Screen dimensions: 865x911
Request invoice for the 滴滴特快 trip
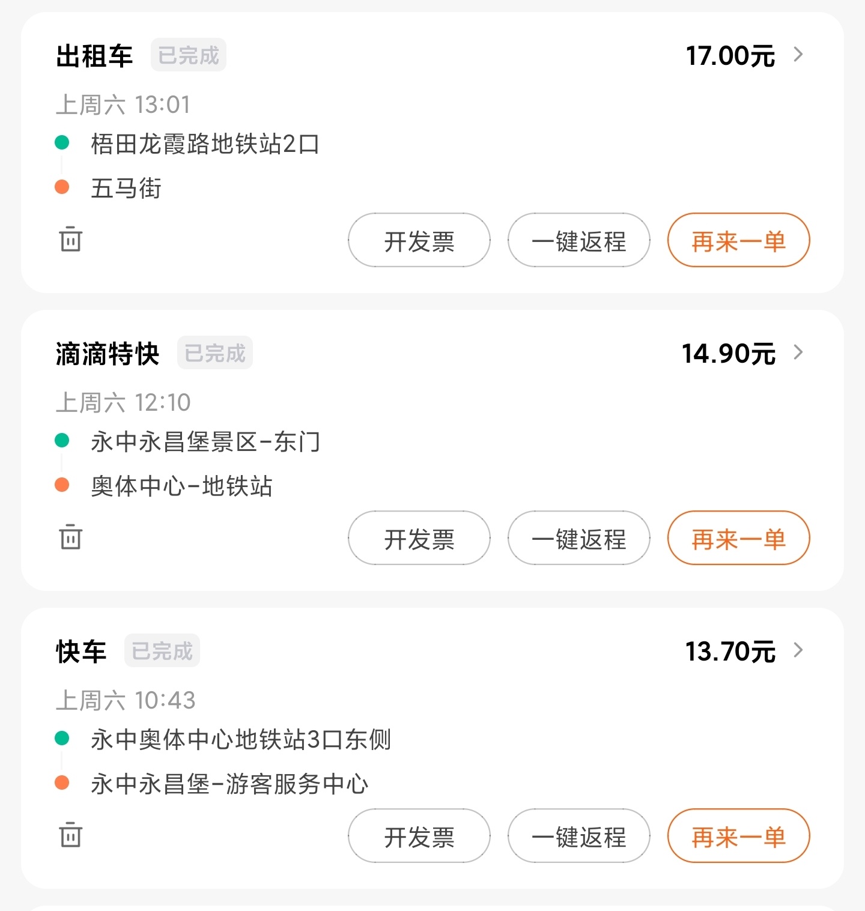pos(419,538)
